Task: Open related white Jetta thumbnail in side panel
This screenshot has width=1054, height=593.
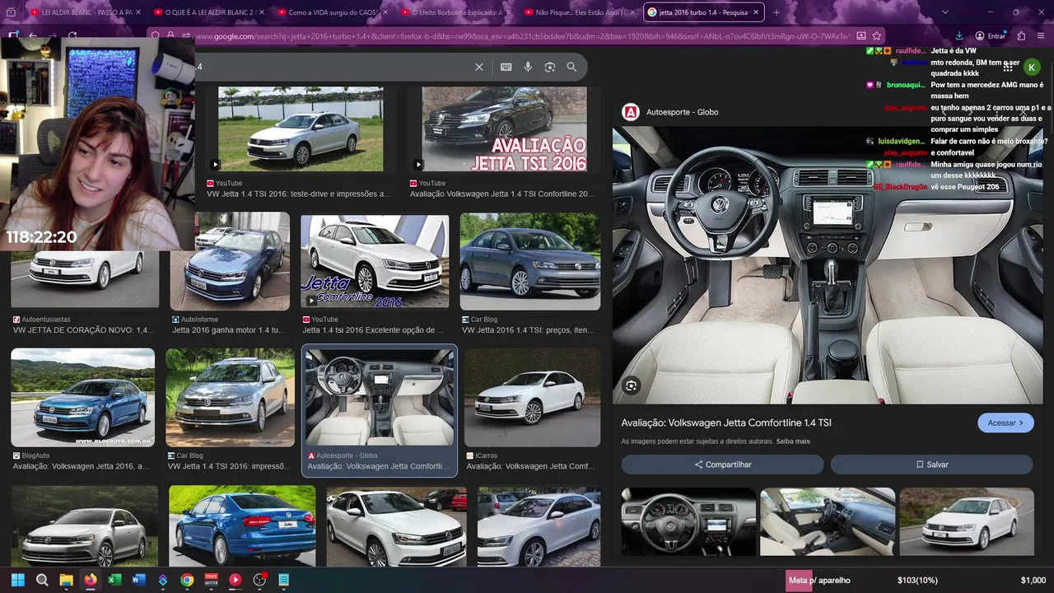Action: click(x=967, y=521)
